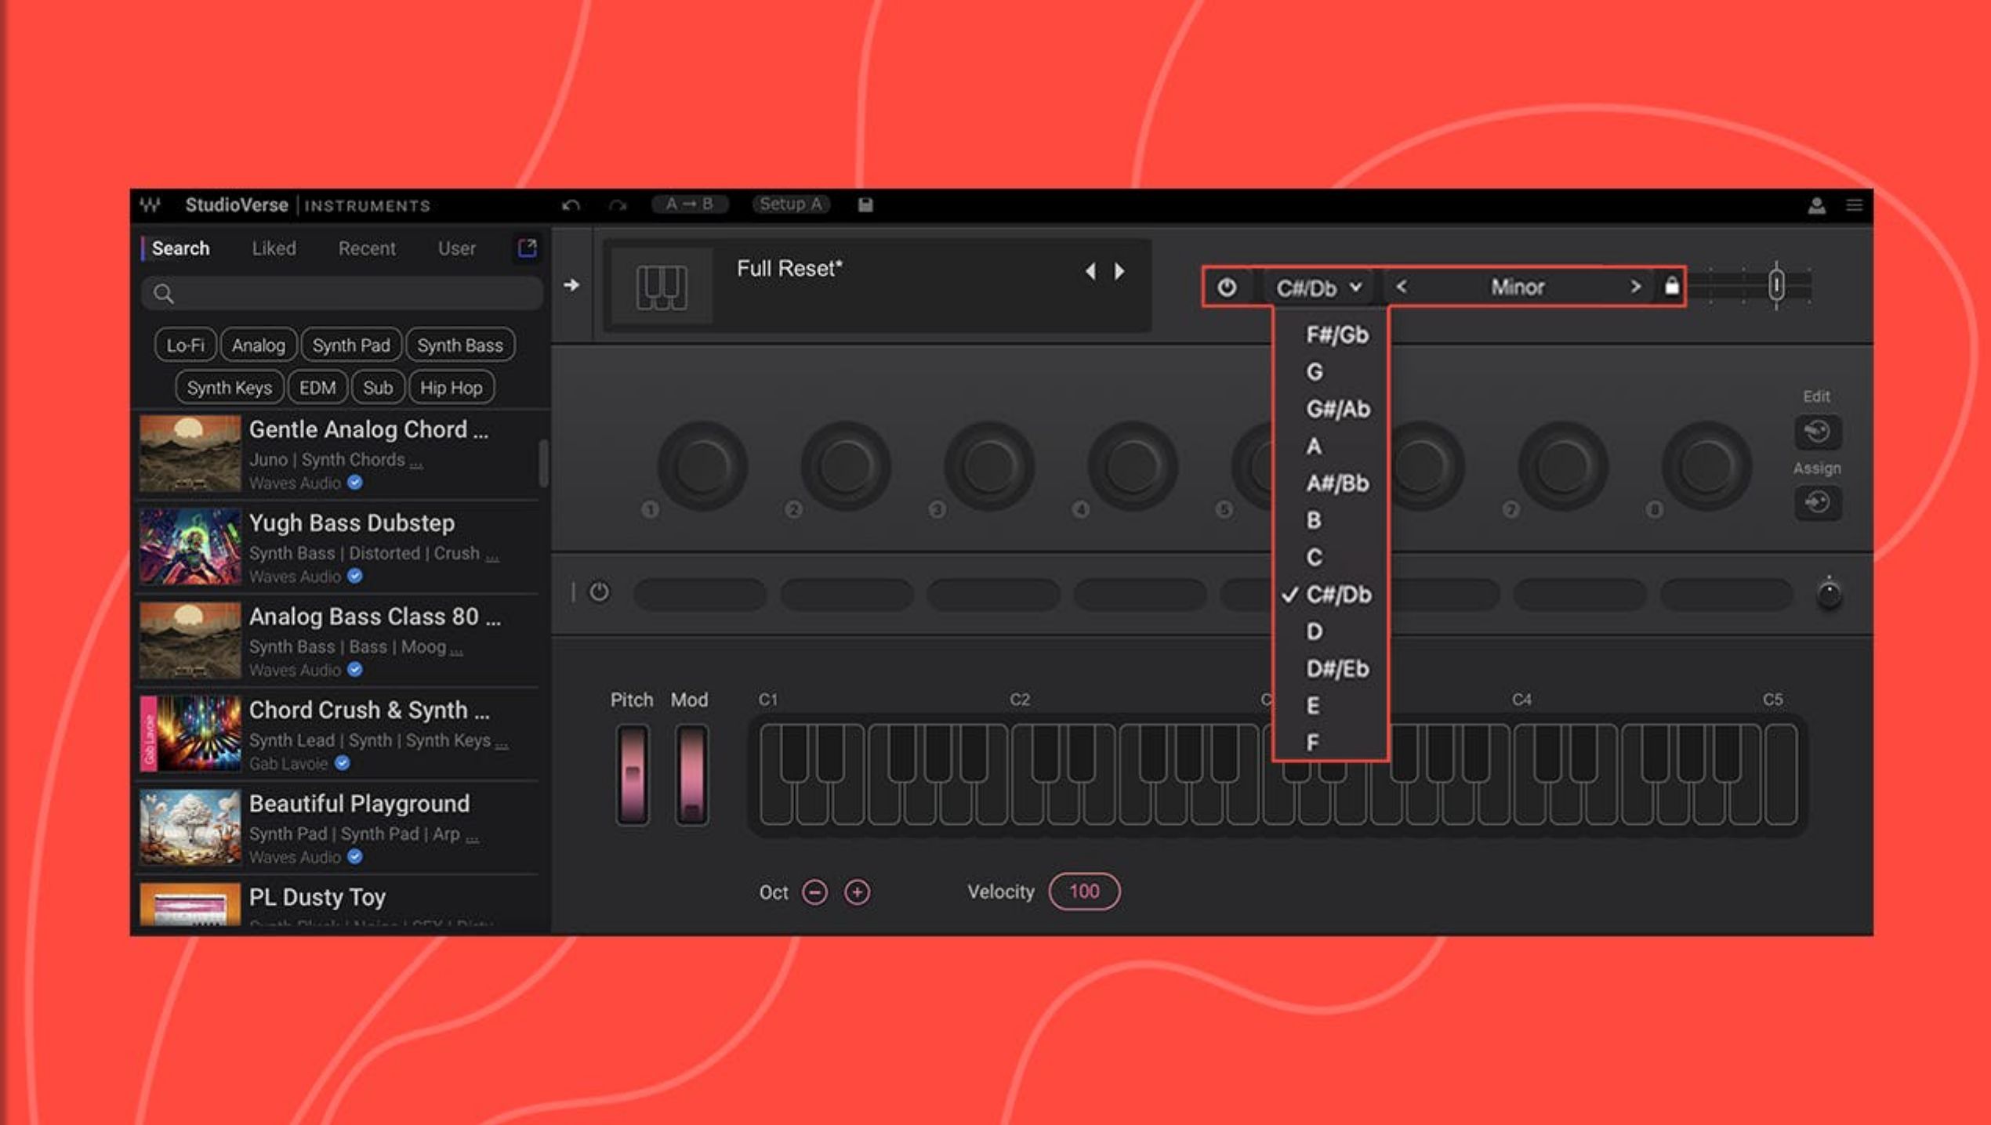Image resolution: width=1991 pixels, height=1125 pixels.
Task: Choose checked C#/Db in the key list
Action: tap(1337, 595)
